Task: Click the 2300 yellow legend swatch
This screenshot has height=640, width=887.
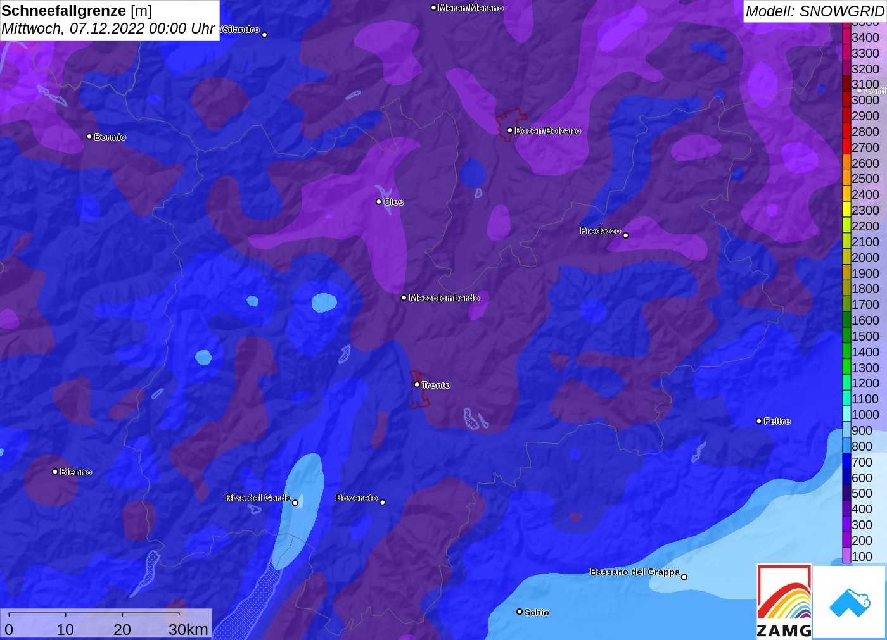Action: [846, 210]
